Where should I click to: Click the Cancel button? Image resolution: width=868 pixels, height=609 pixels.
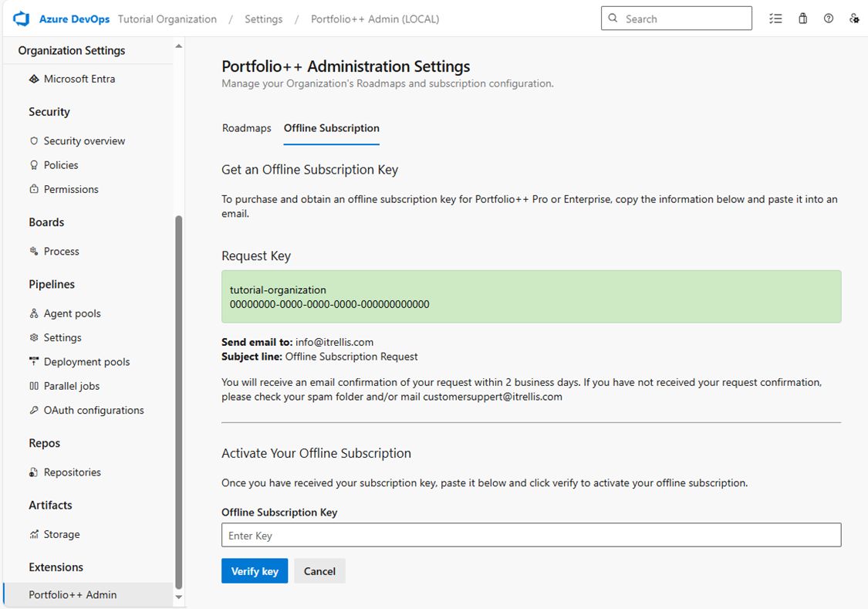[x=319, y=571]
